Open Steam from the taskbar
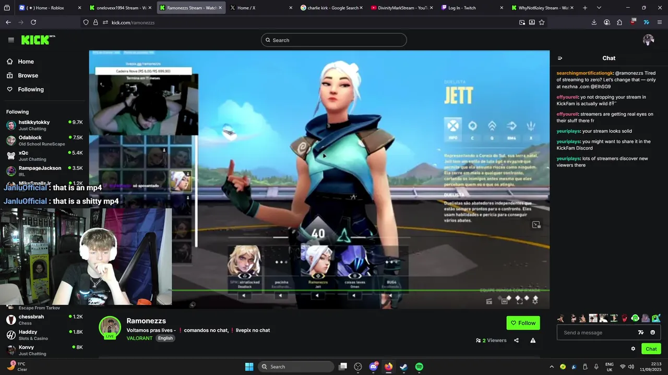The height and width of the screenshot is (375, 668). (404, 367)
